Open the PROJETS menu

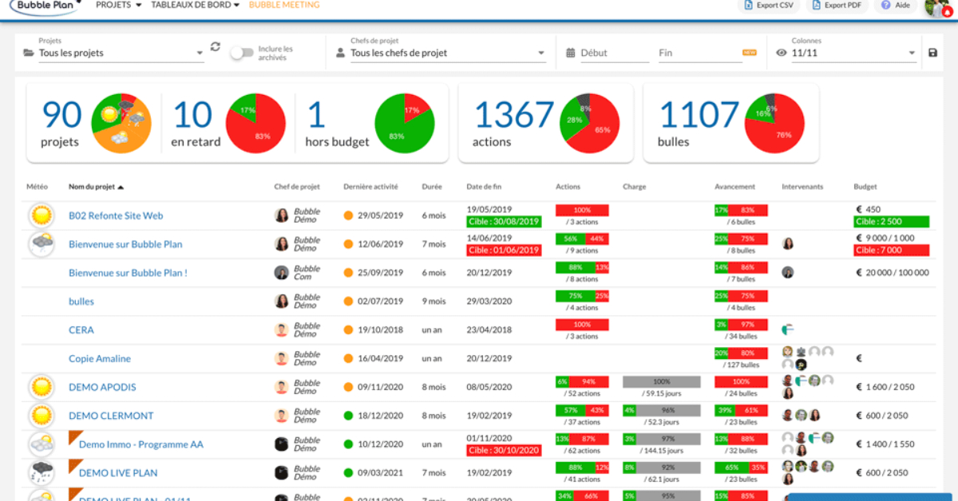[118, 5]
